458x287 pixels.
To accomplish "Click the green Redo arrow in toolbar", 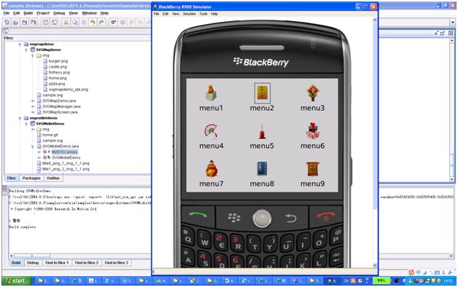I will click(101, 22).
